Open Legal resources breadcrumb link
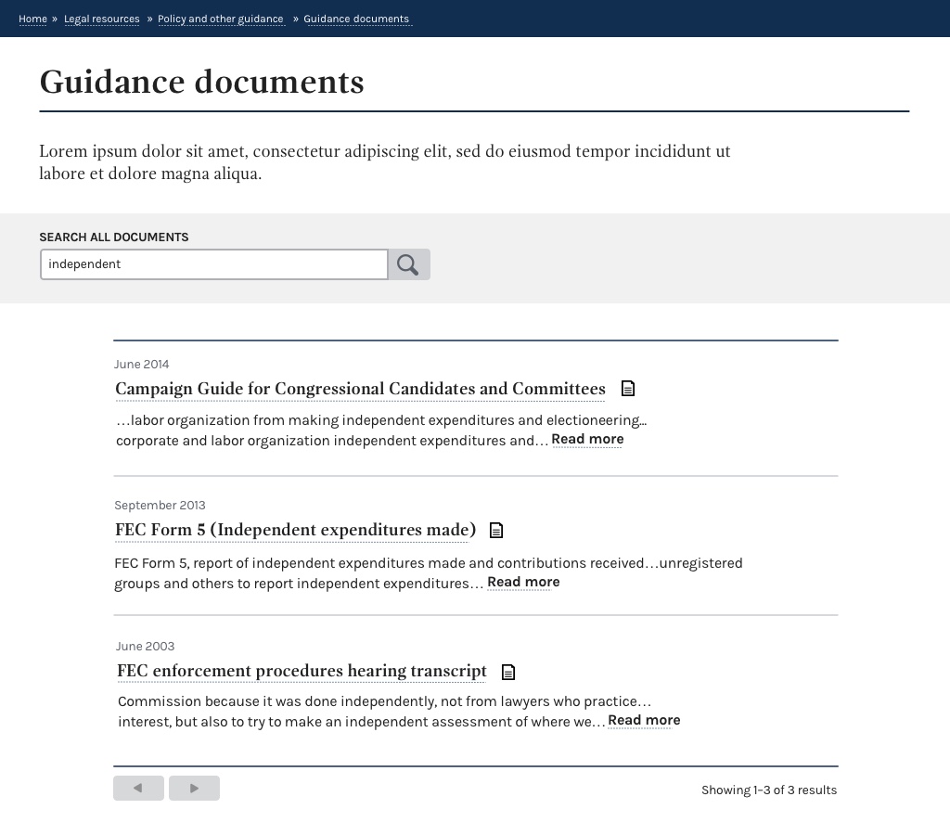Screen dimensions: 950x835 [102, 19]
